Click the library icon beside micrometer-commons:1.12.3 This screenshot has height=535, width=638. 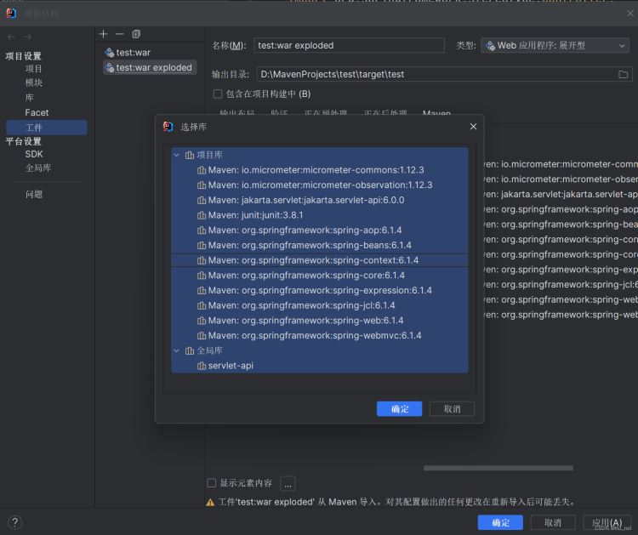(x=202, y=170)
